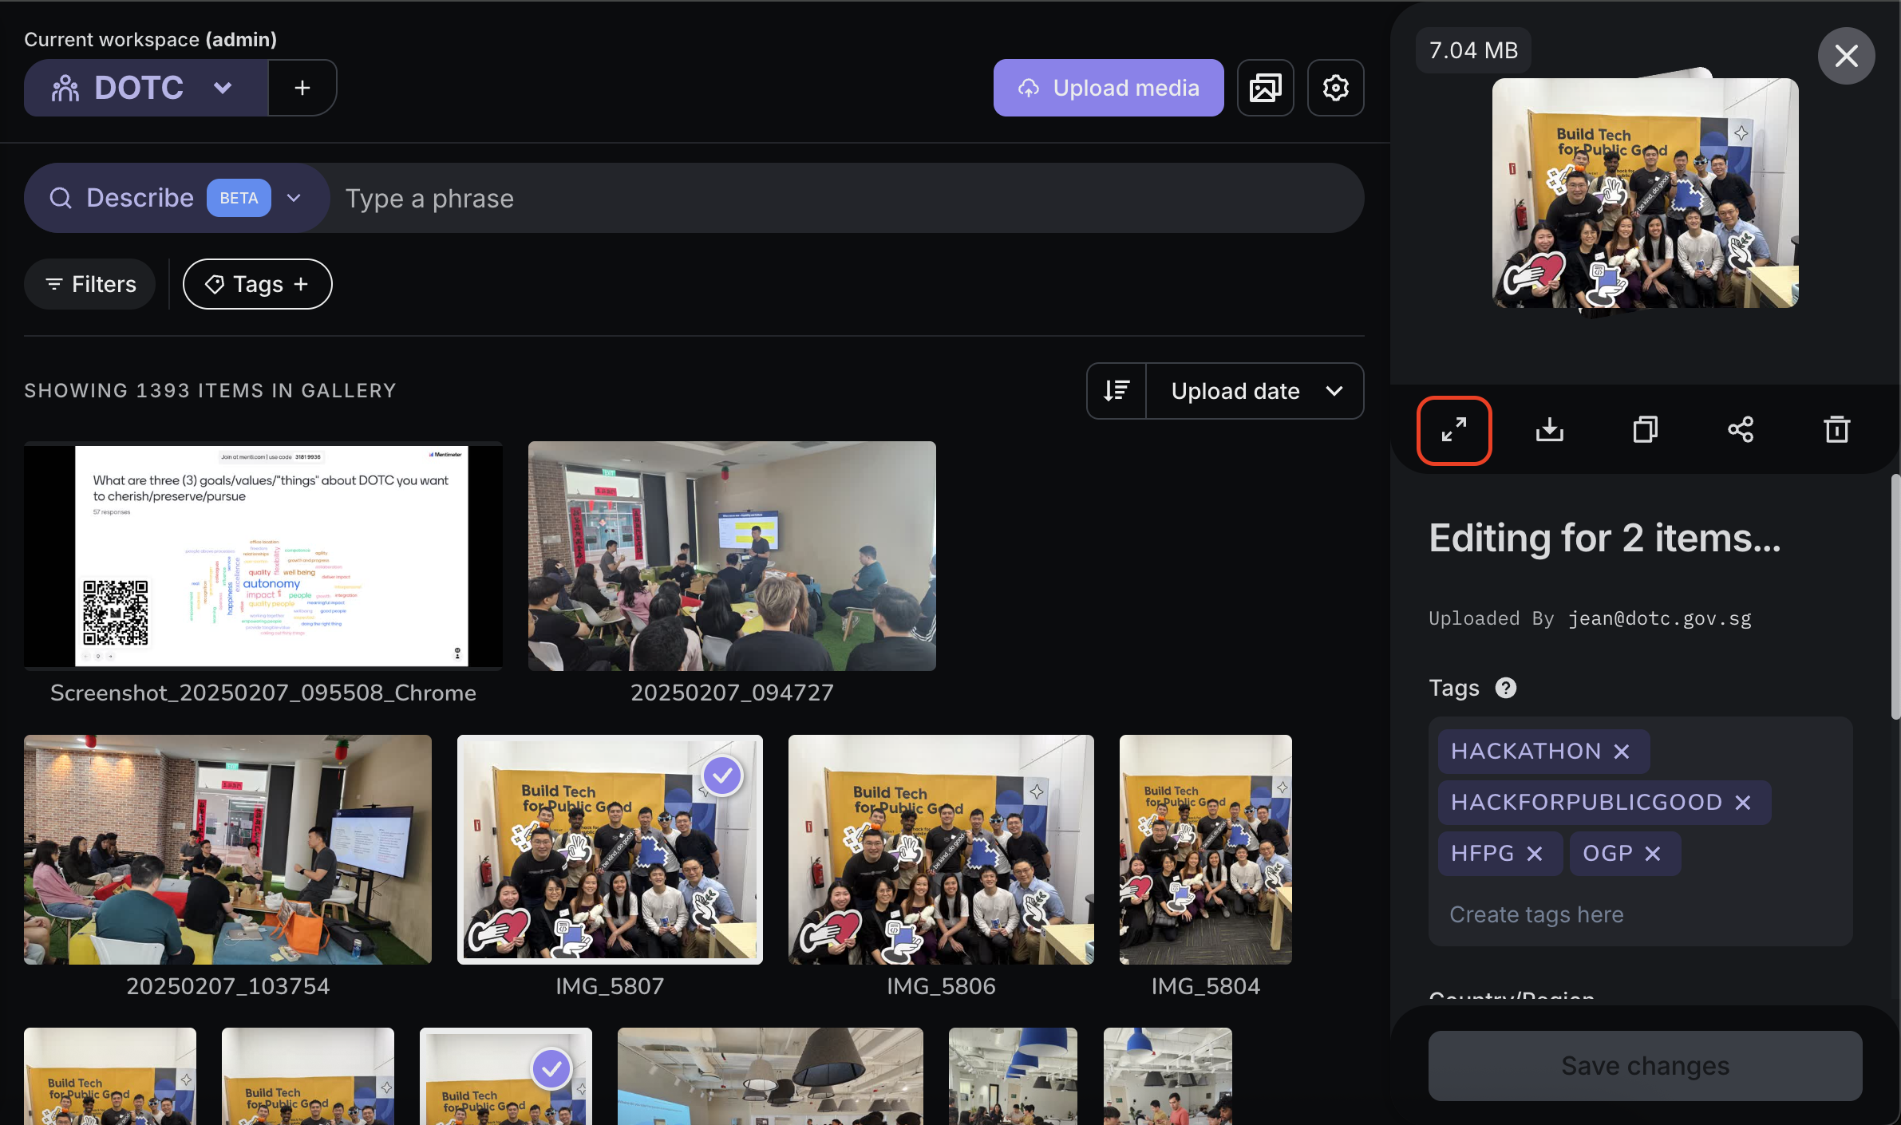
Task: Click the Upload media button
Action: pos(1108,88)
